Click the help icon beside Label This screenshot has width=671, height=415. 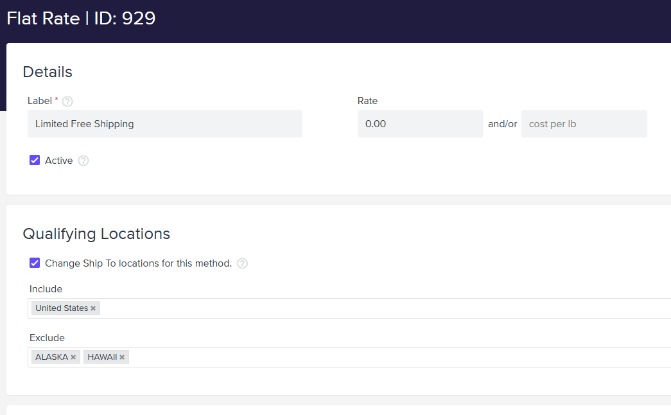(x=67, y=102)
